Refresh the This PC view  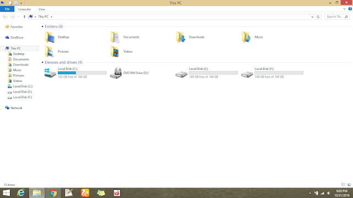[x=318, y=17]
